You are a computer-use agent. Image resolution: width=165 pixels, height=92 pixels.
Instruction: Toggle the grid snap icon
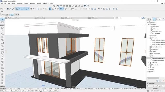[x=31, y=9]
